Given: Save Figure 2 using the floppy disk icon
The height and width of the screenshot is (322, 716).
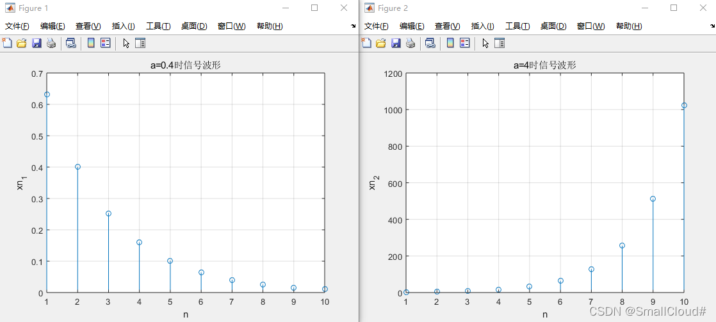Looking at the screenshot, I should (x=396, y=44).
